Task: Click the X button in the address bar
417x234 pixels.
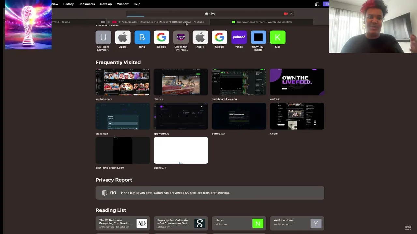Action: [291, 14]
